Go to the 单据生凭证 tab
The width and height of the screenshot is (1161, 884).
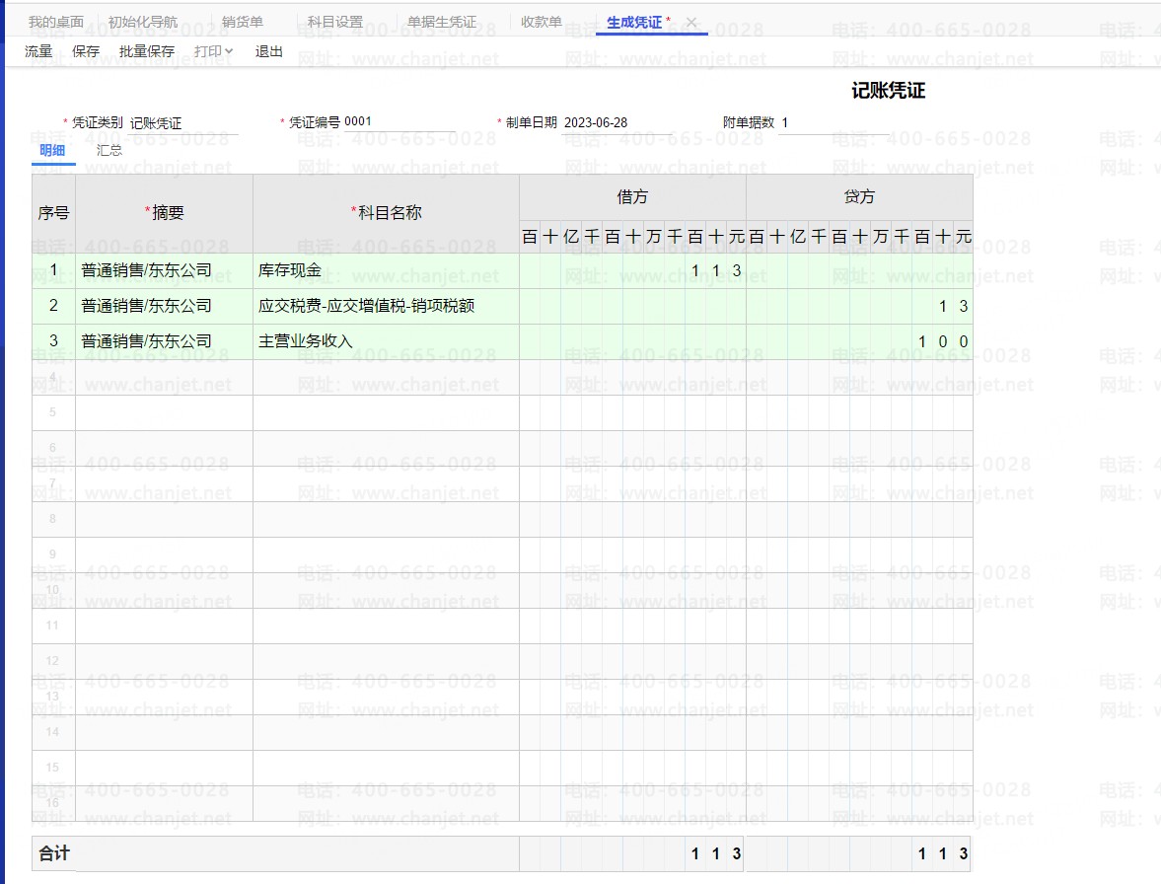point(442,22)
